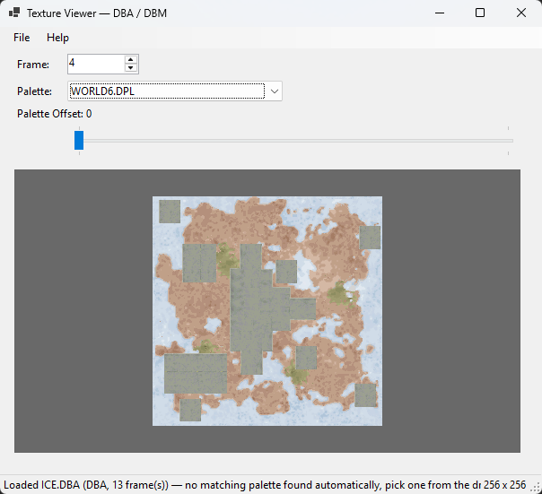
Task: Open the Palette dropdown arrow
Action: (x=275, y=91)
